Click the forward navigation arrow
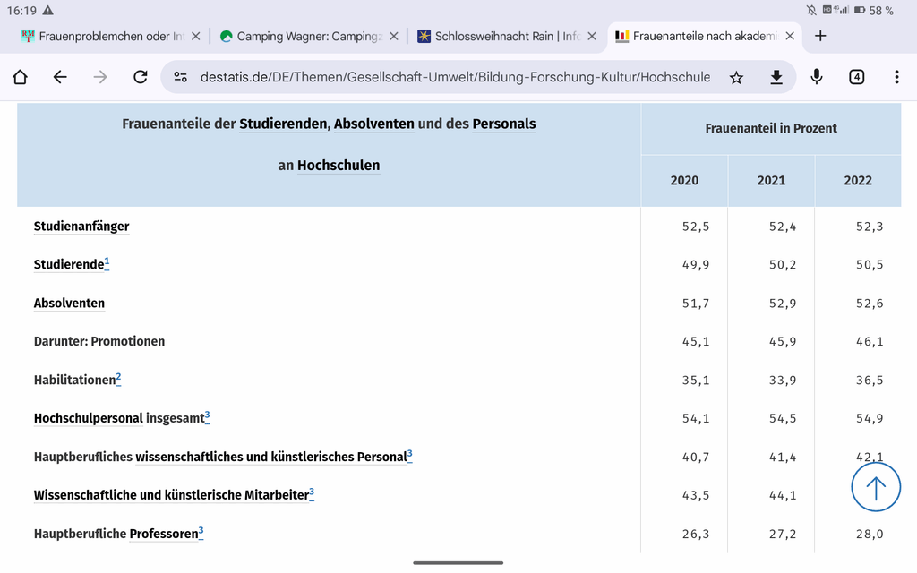Viewport: 917px width, 573px height. point(100,77)
